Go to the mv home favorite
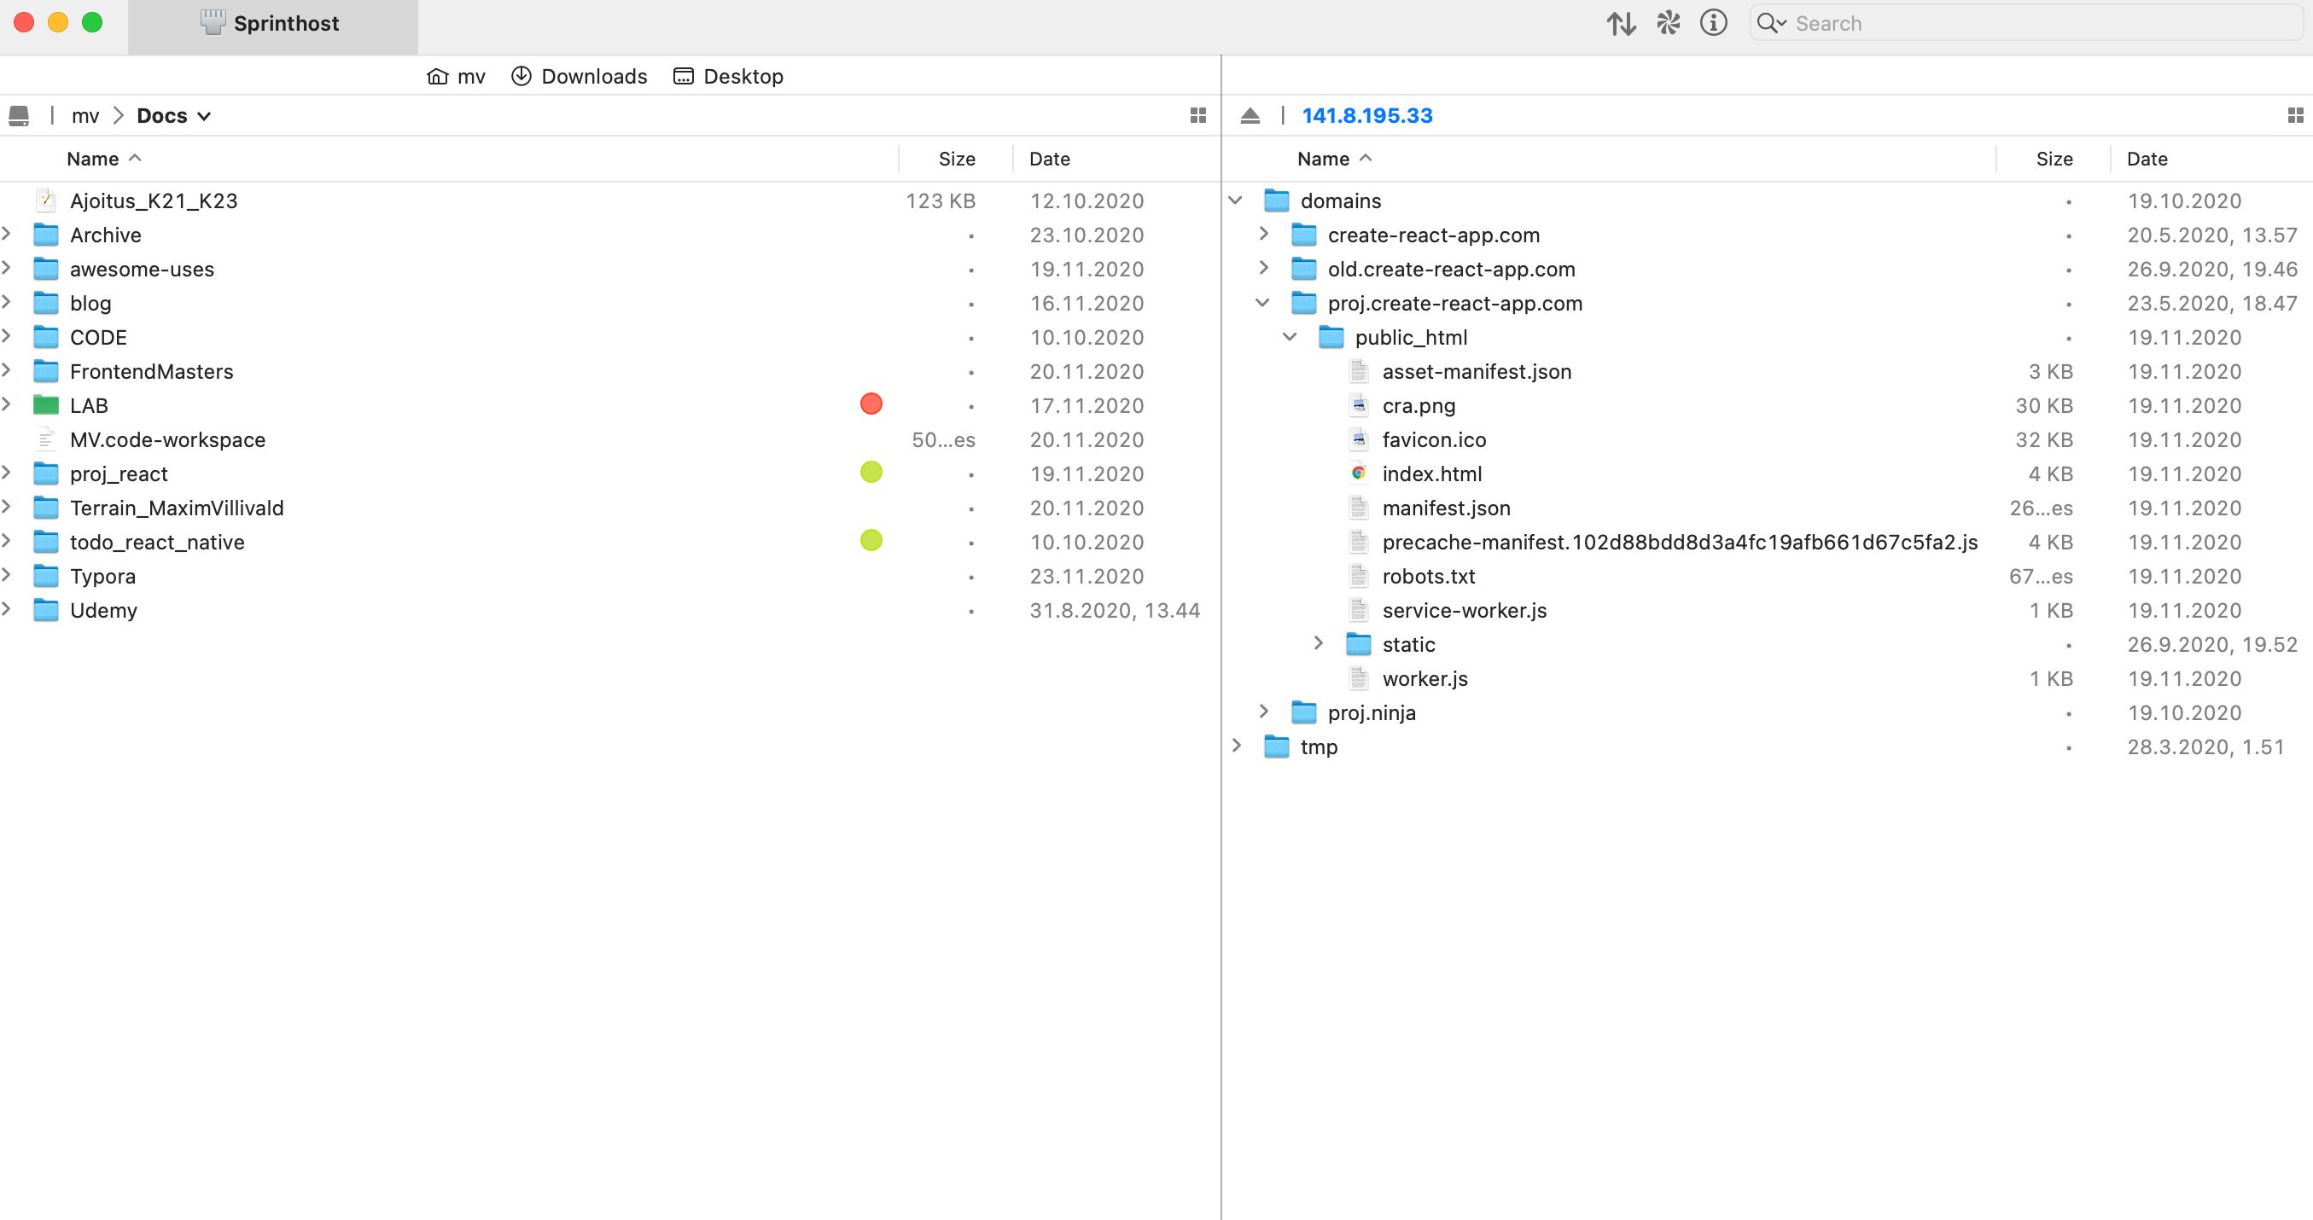 pos(456,76)
